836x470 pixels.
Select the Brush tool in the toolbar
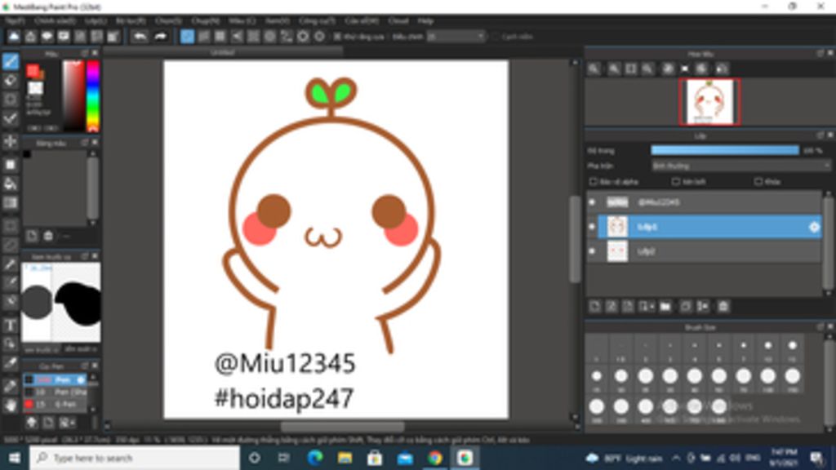10,59
